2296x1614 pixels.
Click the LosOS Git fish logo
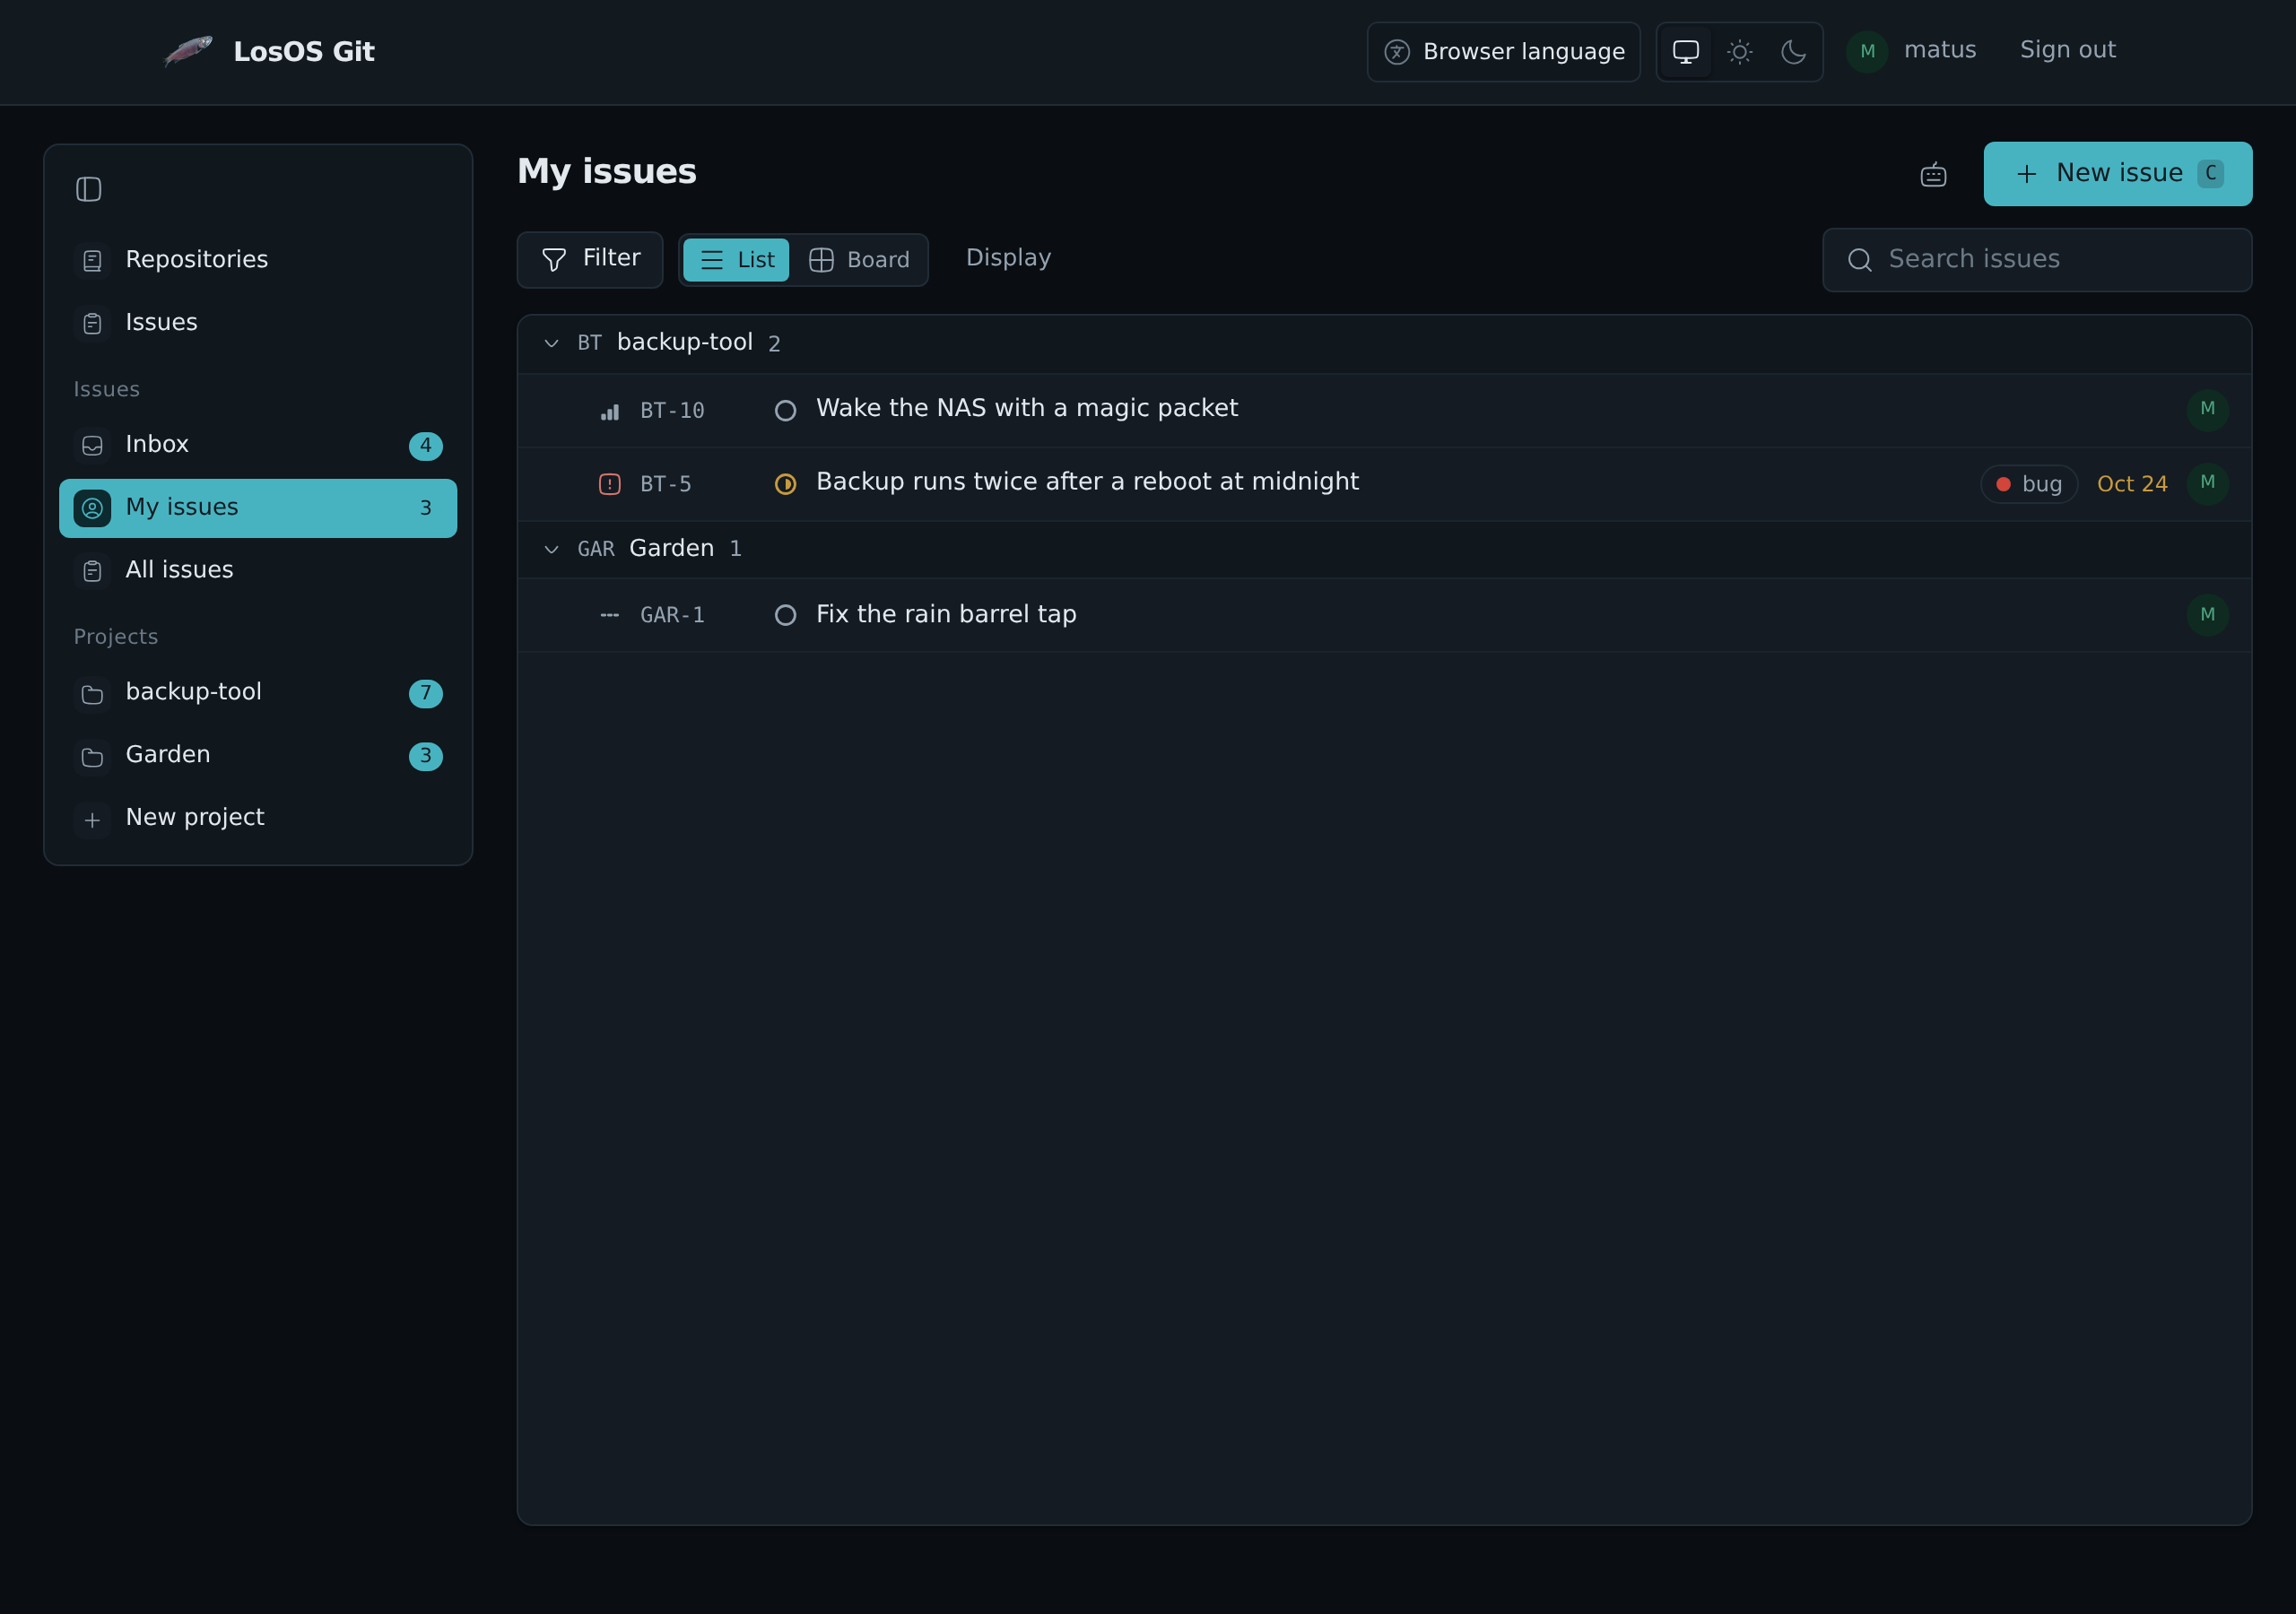pos(188,51)
